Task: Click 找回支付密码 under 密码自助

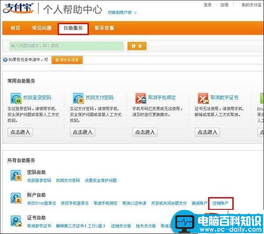Action: click(68, 180)
